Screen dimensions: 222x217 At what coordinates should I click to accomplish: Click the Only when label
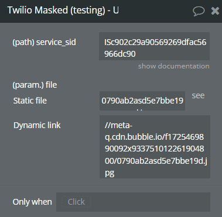(32, 202)
